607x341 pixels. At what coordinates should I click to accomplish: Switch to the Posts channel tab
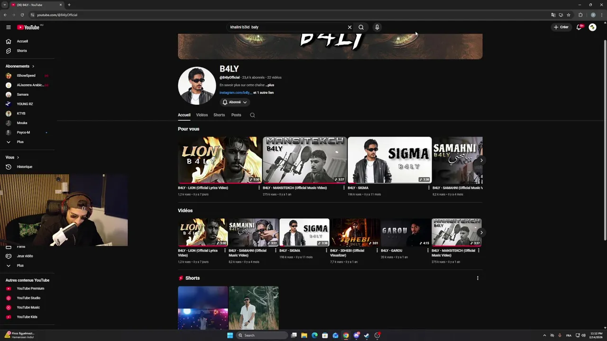pyautogui.click(x=236, y=115)
